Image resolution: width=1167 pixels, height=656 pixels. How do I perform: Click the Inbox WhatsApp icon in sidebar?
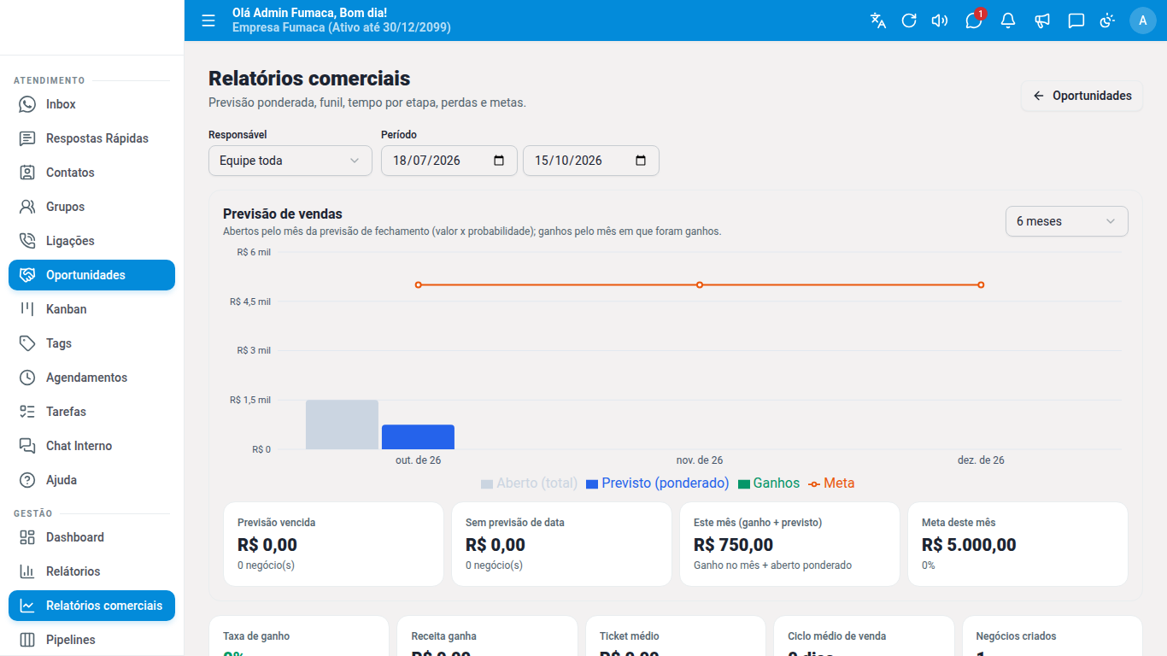pos(27,104)
